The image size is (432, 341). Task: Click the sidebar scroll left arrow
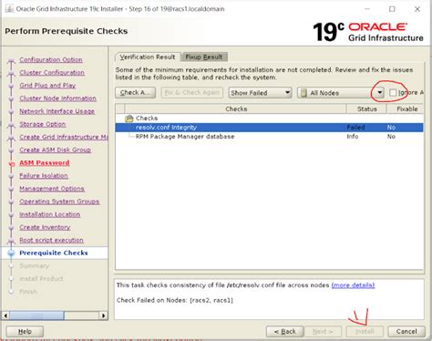5,315
